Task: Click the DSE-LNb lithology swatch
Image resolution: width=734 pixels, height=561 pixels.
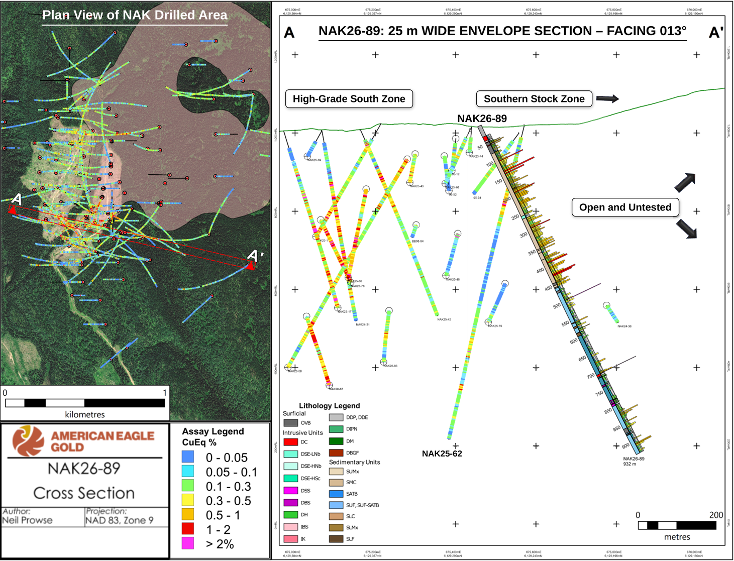Action: point(291,454)
